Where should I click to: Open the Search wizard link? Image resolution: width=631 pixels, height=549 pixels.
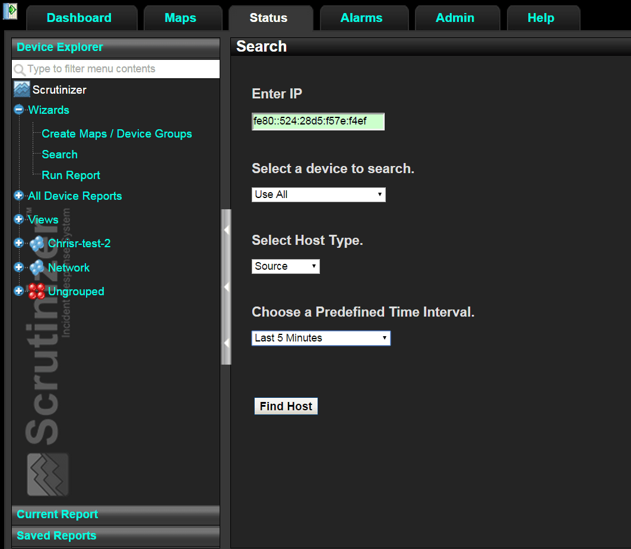click(59, 155)
